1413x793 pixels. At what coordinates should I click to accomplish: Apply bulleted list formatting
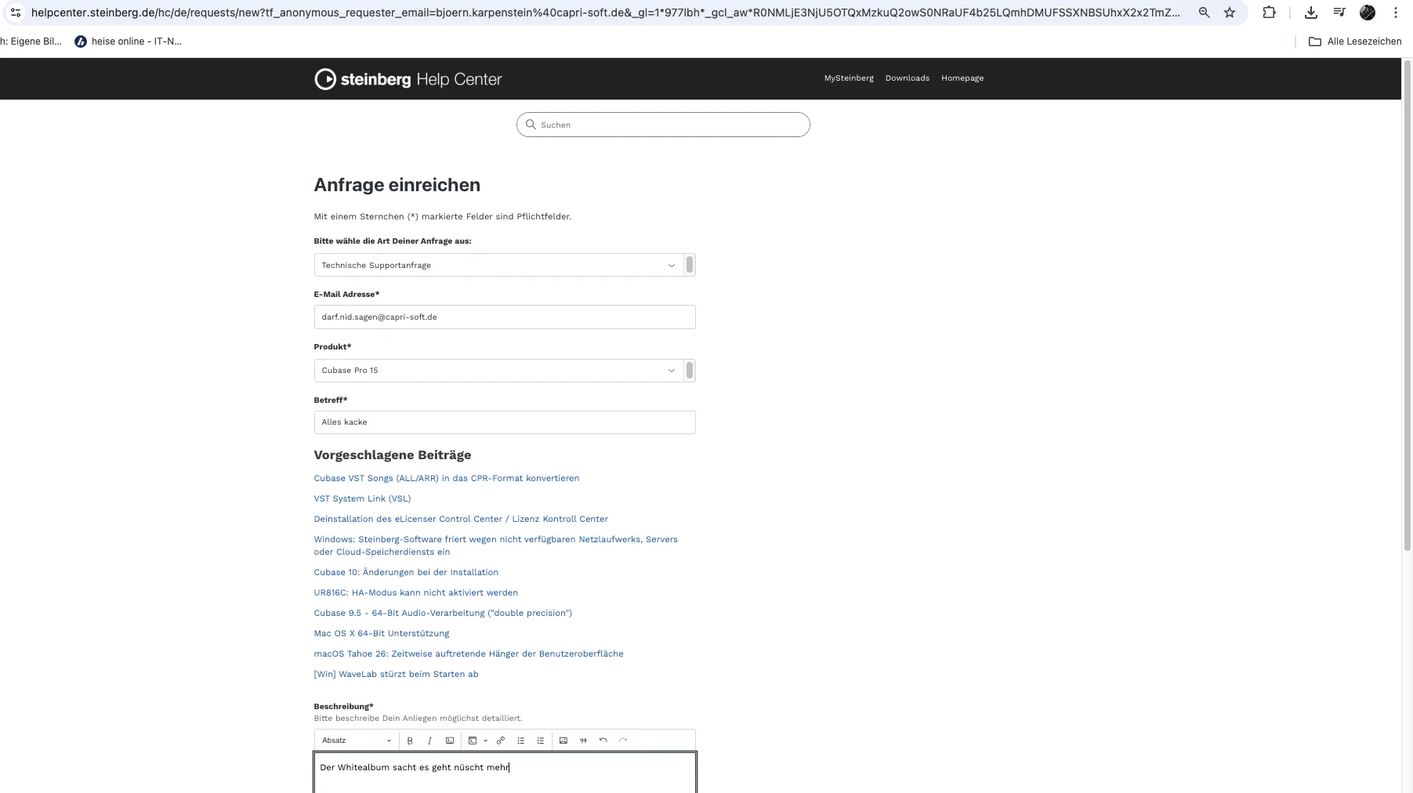521,740
